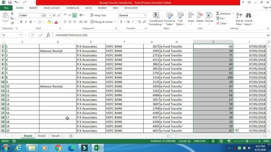Add a new sheet with plus icon
Screen dimensions: 271x152
(71, 136)
